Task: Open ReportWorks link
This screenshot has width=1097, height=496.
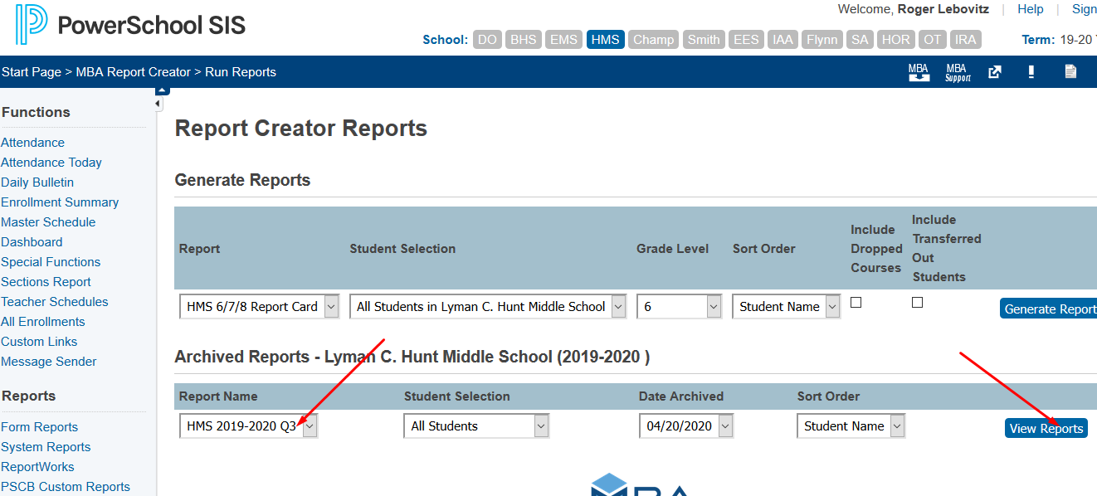Action: (37, 467)
